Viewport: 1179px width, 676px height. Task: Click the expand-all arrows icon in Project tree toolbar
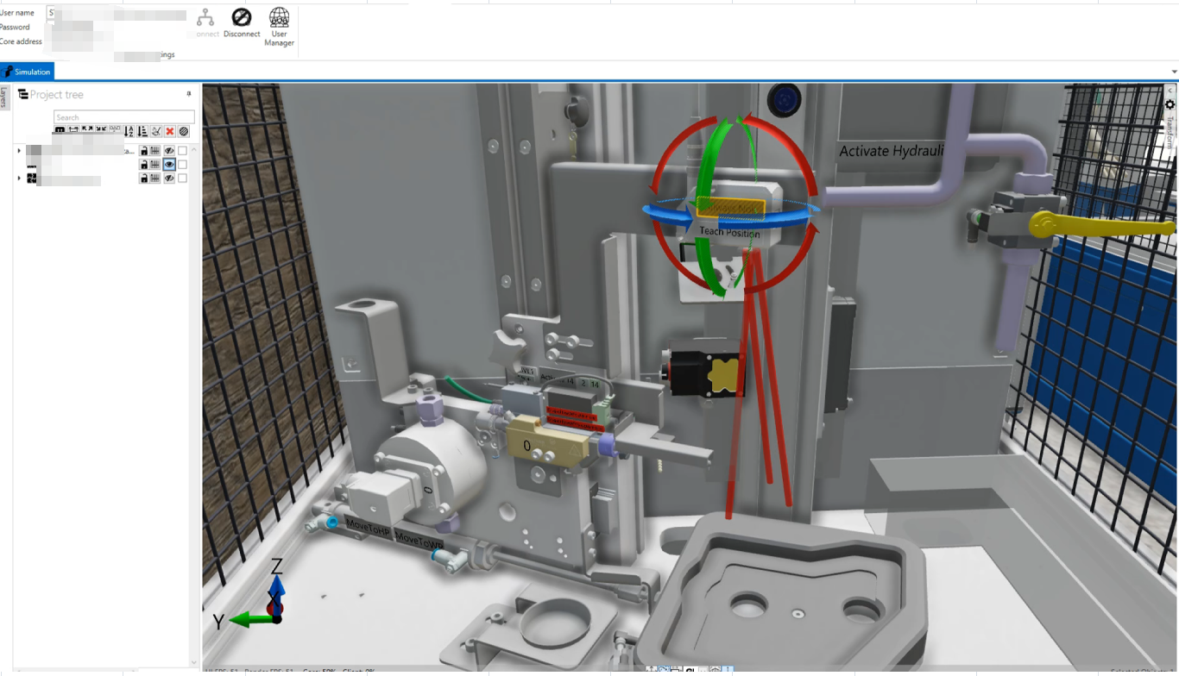pyautogui.click(x=87, y=130)
